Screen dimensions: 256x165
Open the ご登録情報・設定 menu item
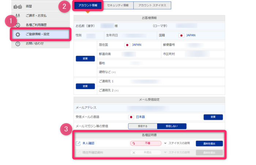[x=41, y=34]
